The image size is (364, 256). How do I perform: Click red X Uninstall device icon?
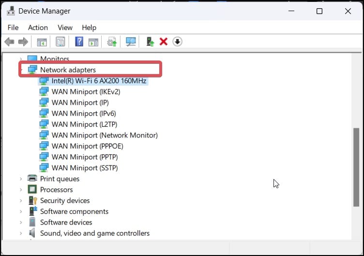164,42
